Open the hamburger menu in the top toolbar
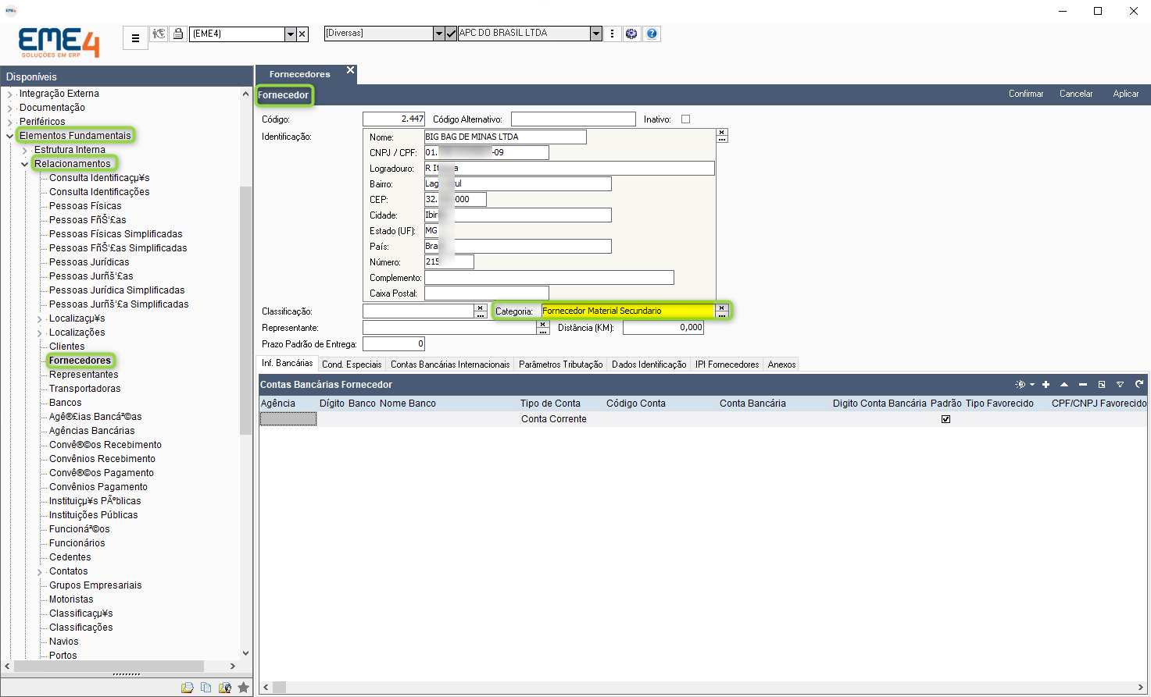 point(135,37)
